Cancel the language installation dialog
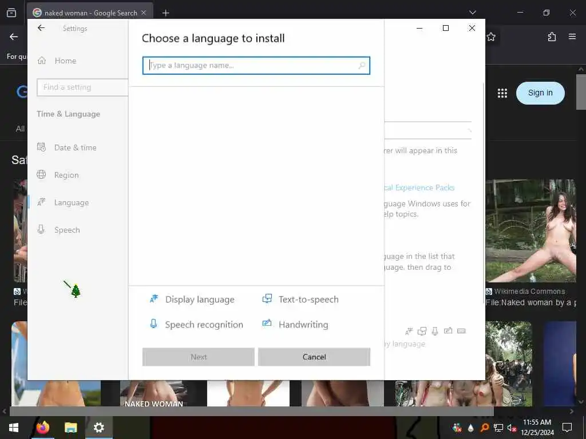The width and height of the screenshot is (586, 439). (314, 357)
